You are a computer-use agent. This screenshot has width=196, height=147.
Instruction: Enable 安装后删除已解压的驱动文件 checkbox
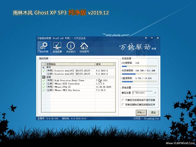(x=123, y=104)
